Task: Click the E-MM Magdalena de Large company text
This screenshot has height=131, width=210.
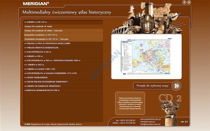Action: [x=53, y=124]
